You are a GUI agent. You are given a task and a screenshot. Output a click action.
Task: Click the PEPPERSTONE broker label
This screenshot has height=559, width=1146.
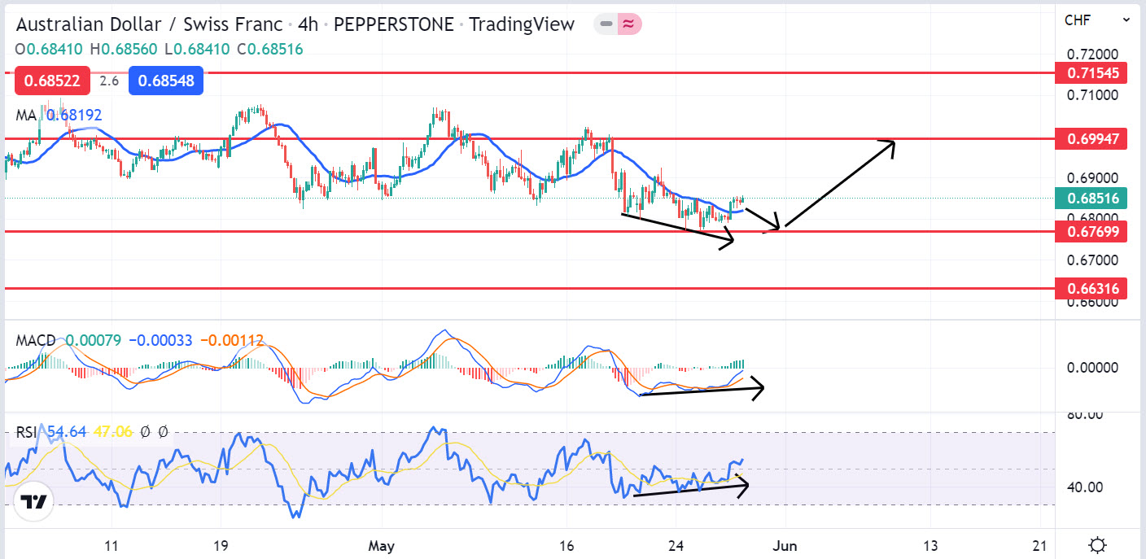coord(393,24)
